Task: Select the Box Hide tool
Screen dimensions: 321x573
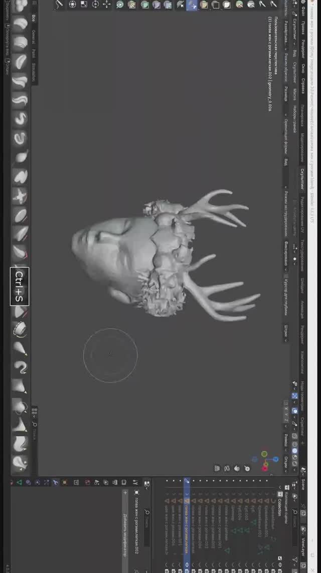Action: tap(215, 5)
